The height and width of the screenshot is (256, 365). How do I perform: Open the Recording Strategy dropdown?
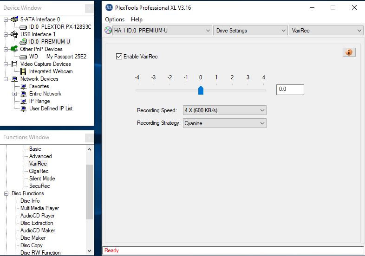point(225,123)
